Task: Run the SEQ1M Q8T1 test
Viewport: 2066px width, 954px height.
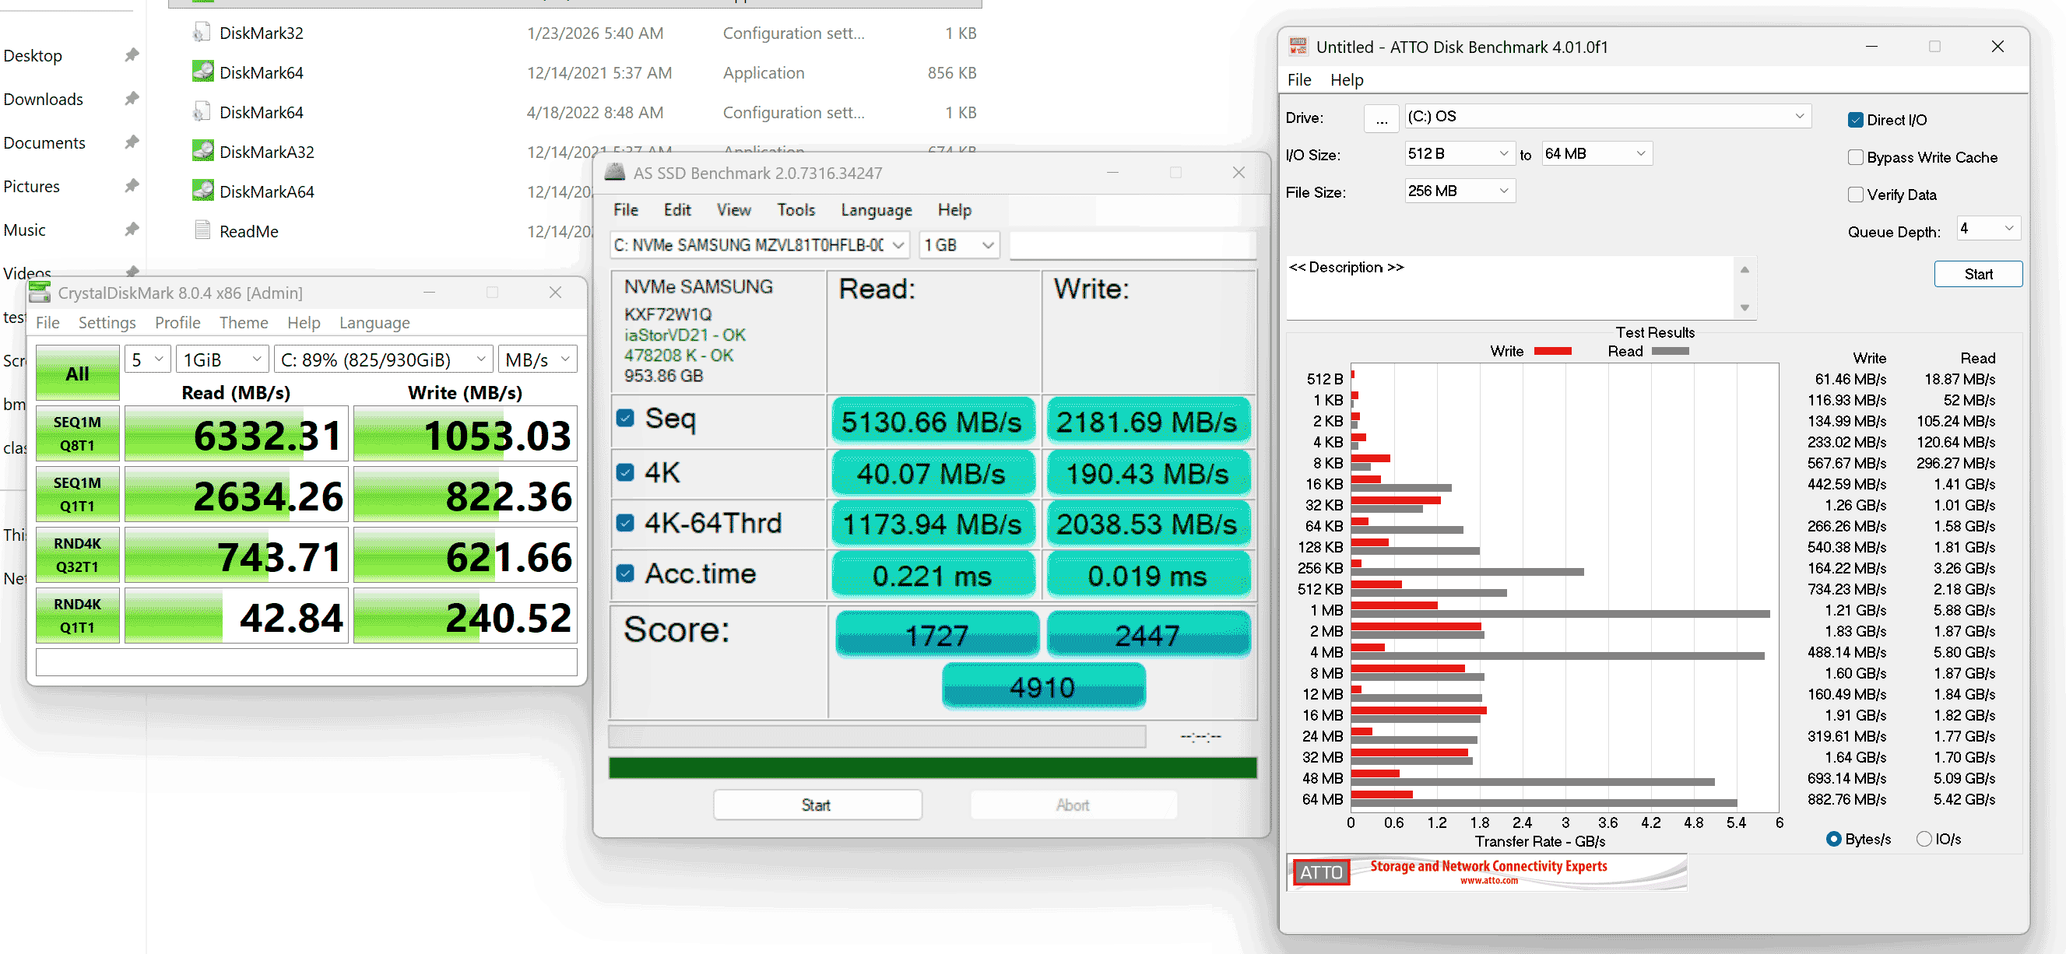Action: (x=77, y=433)
